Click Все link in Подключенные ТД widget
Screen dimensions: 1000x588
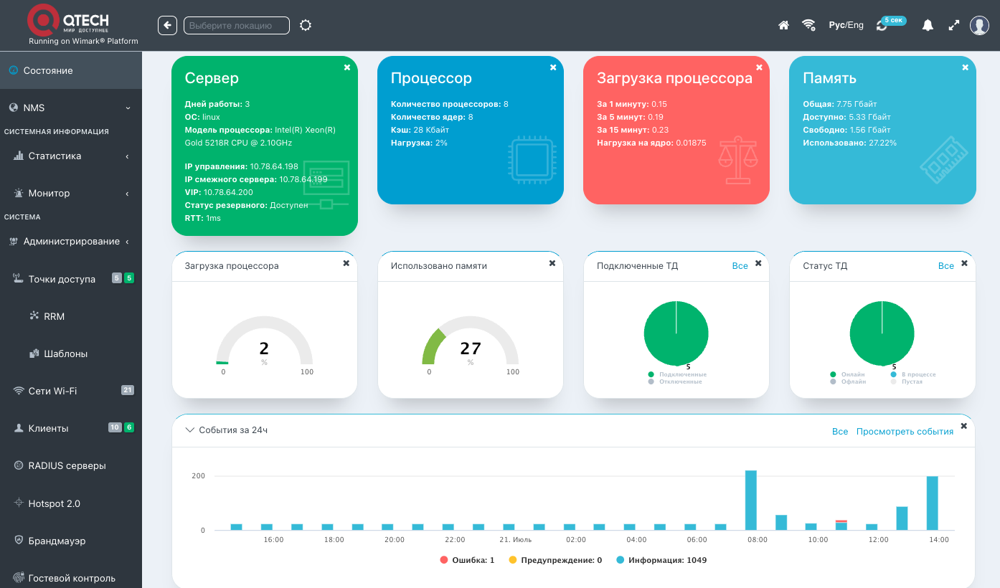[x=740, y=266]
